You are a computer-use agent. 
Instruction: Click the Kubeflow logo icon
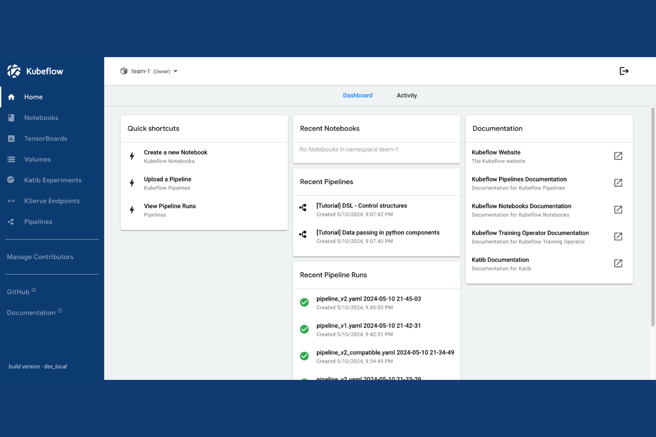coord(14,71)
